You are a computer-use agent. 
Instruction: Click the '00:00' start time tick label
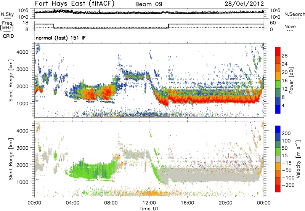click(x=34, y=203)
